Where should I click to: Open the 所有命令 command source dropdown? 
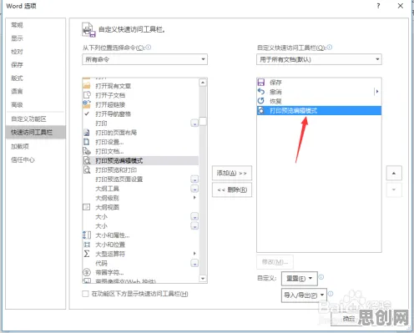pos(144,59)
